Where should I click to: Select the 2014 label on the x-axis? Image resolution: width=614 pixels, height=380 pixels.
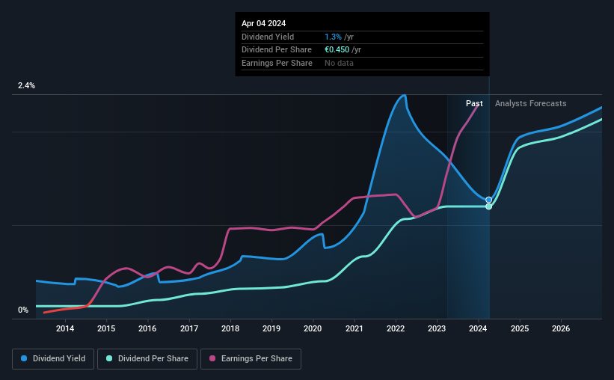(x=65, y=328)
